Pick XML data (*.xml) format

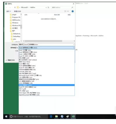click(47, 58)
